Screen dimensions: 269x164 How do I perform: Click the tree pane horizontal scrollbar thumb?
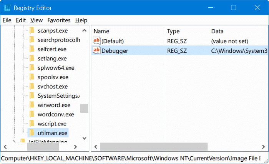(43, 147)
